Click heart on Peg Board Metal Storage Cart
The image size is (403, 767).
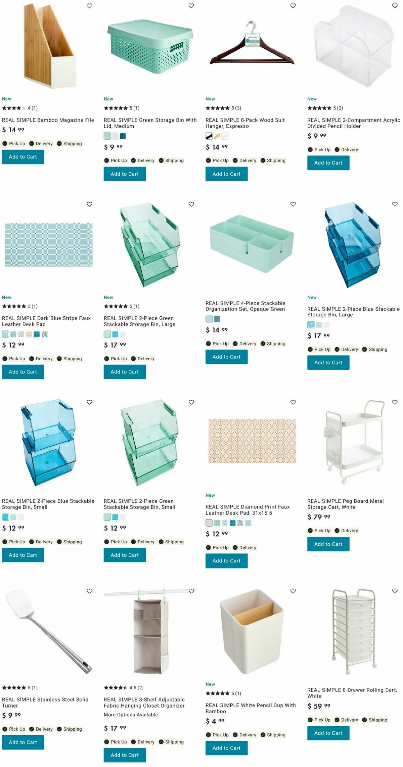click(395, 402)
